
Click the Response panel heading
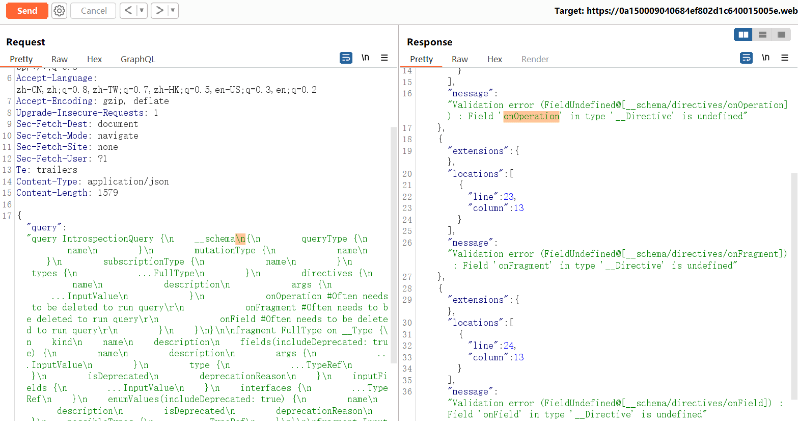click(429, 42)
